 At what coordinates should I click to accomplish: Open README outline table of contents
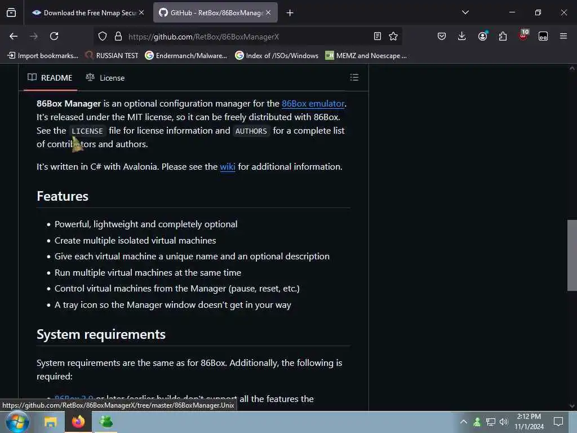[x=354, y=77]
